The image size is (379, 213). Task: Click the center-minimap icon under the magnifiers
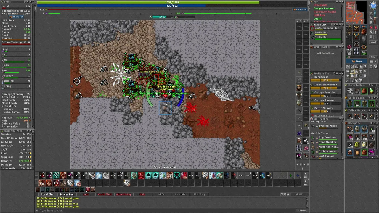click(x=371, y=22)
